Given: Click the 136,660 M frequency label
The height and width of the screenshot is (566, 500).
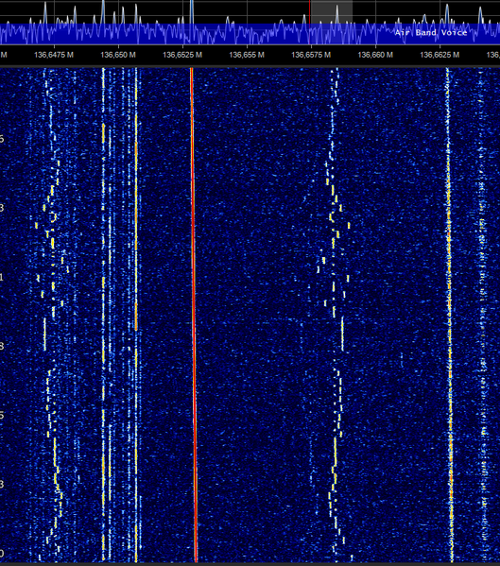Looking at the screenshot, I should (x=375, y=55).
